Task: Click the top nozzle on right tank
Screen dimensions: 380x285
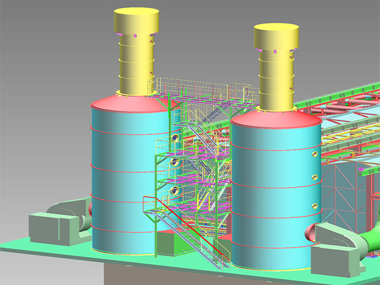Action: tap(313, 154)
